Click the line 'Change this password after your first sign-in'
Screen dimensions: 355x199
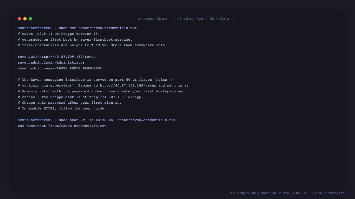[70, 103]
